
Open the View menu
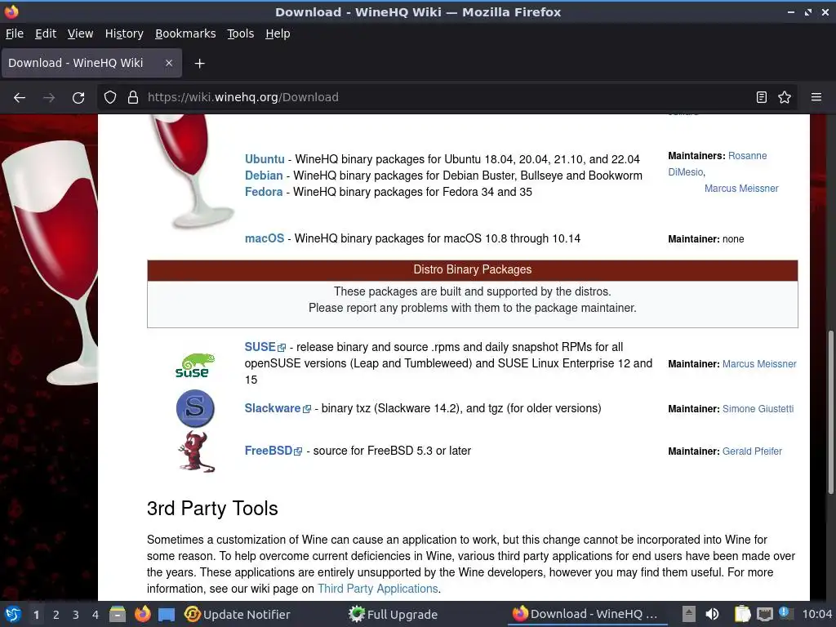click(x=80, y=33)
